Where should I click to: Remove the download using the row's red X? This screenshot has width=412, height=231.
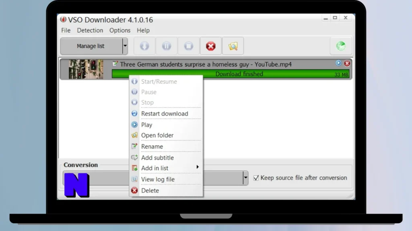pos(347,63)
